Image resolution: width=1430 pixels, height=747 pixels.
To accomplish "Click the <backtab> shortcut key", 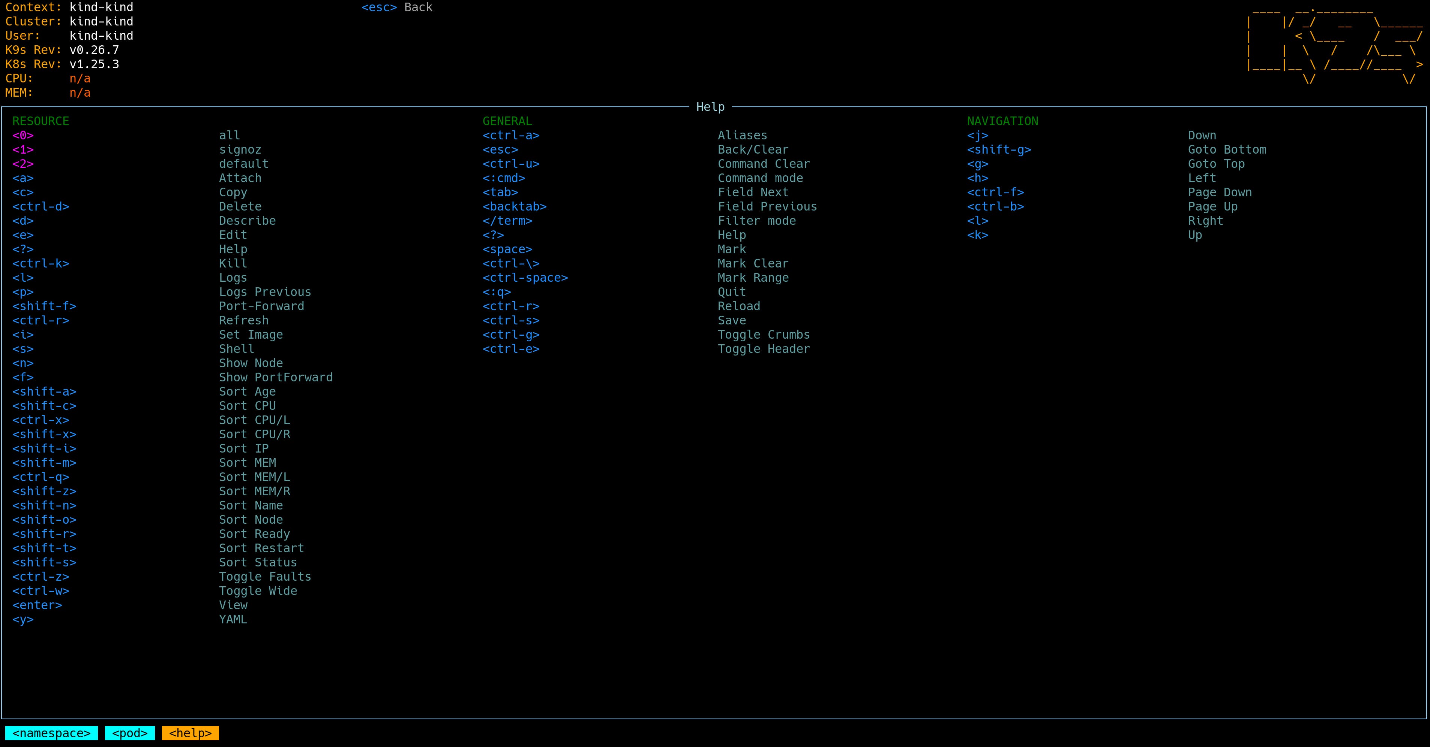I will tap(515, 206).
